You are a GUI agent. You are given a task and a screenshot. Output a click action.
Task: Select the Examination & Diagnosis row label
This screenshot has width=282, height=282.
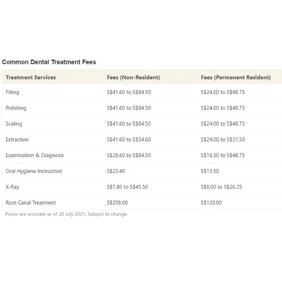pyautogui.click(x=34, y=155)
